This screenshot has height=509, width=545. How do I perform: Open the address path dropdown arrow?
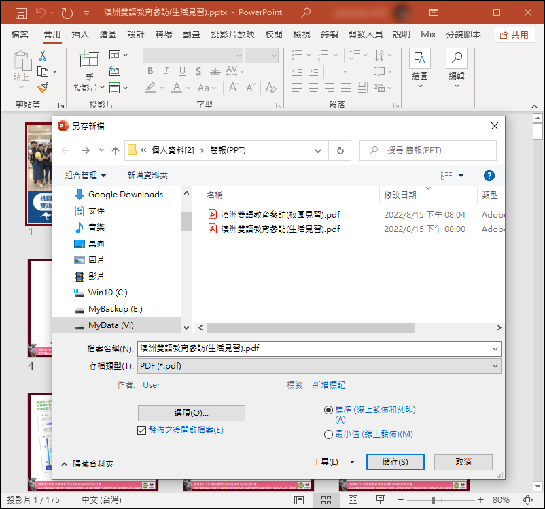[x=317, y=151]
